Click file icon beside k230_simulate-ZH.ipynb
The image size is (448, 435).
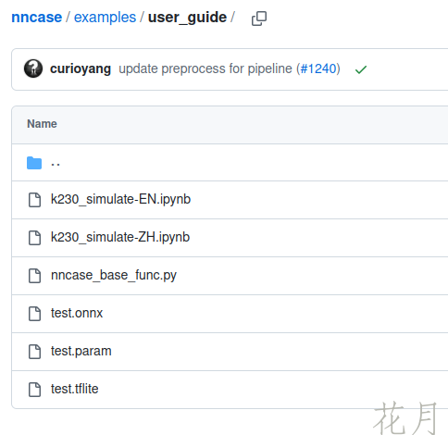(x=34, y=238)
